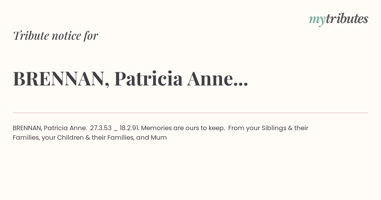Click the "Tribute notice for" italic heading

tap(56, 36)
